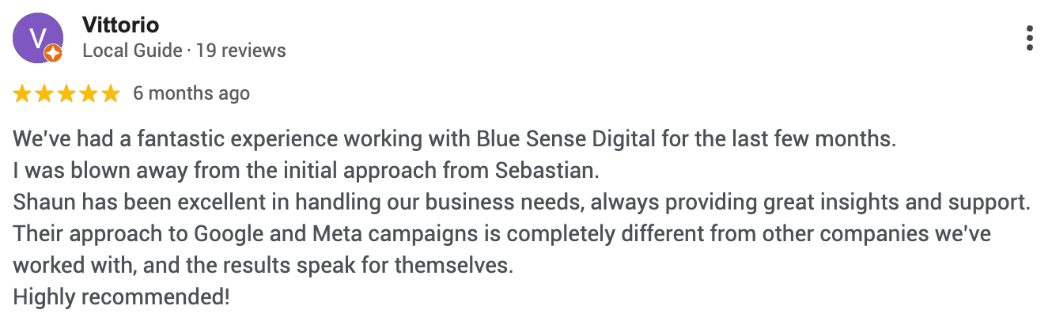The width and height of the screenshot is (1052, 321).
Task: Click the orange Local Guide badge
Action: point(53,54)
